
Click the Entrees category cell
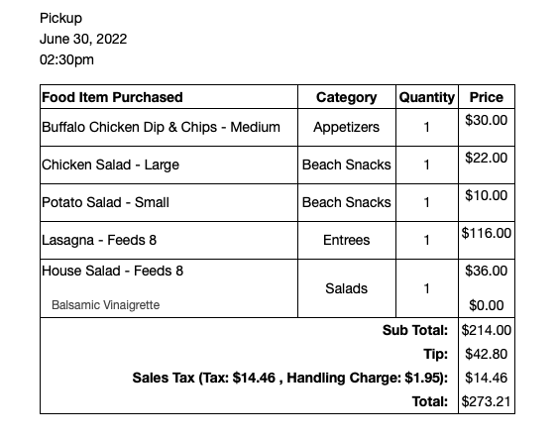pyautogui.click(x=346, y=240)
